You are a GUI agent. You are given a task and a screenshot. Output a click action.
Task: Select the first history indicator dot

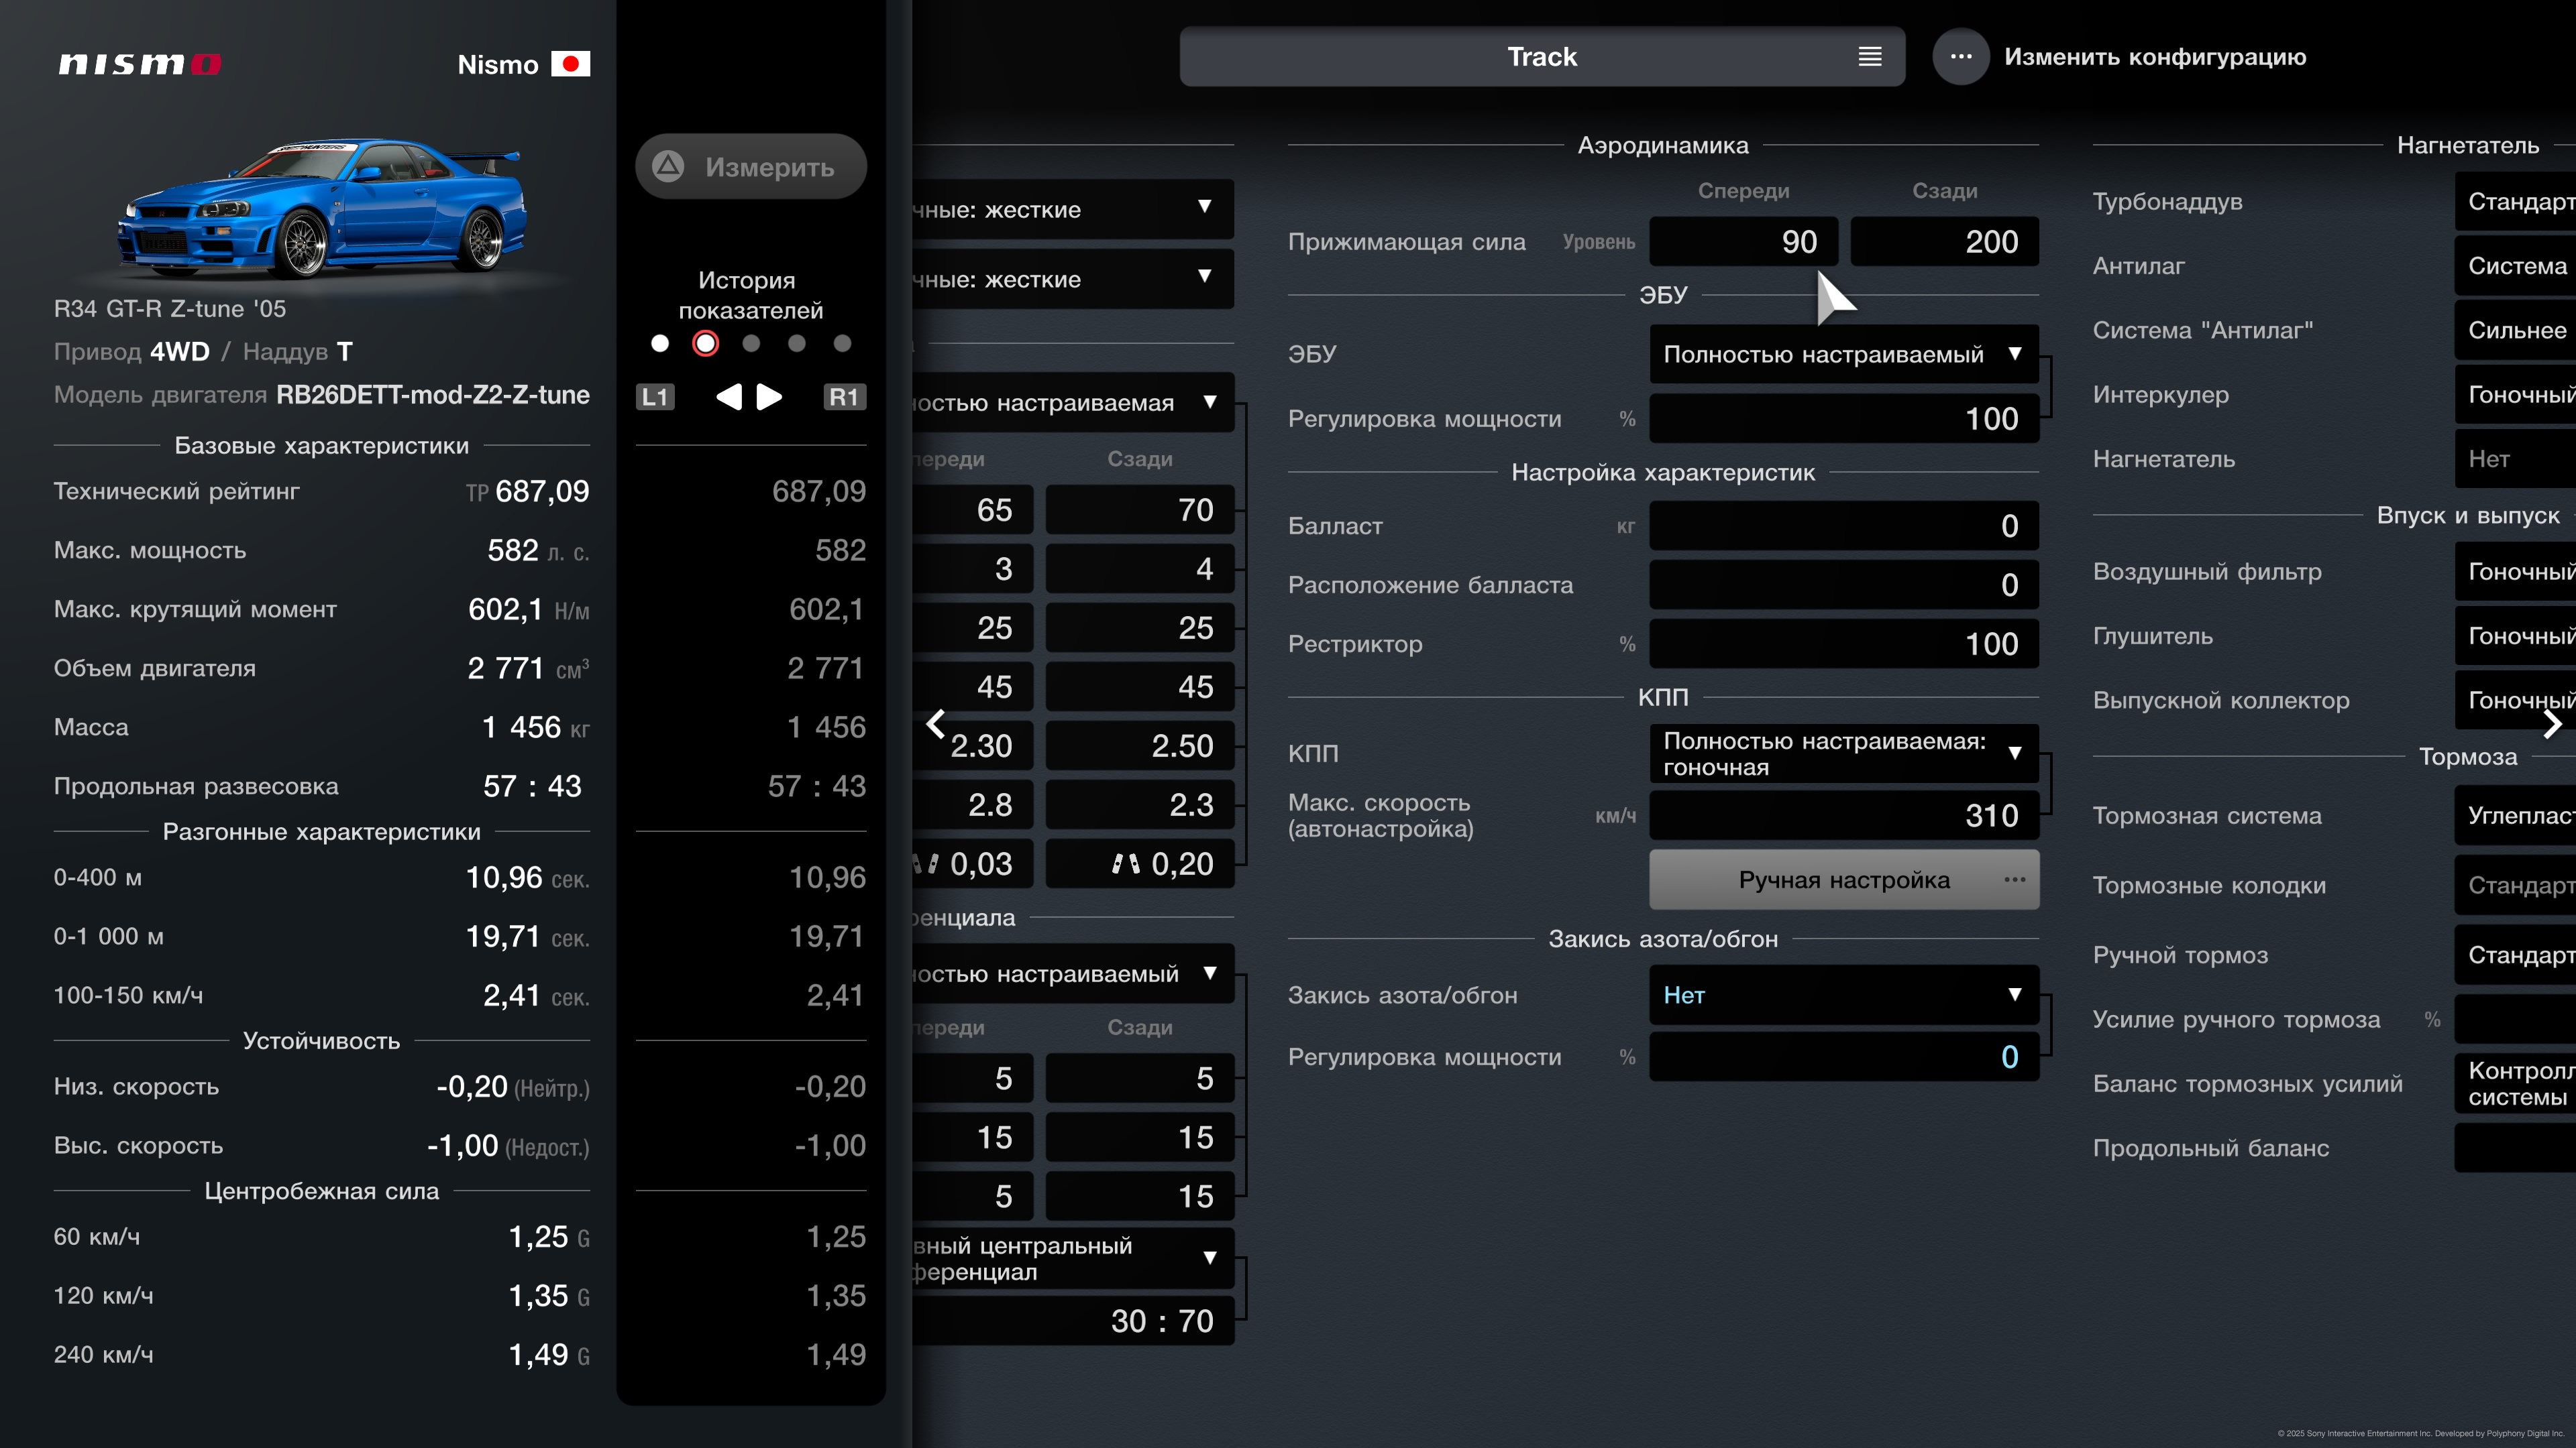click(x=660, y=344)
